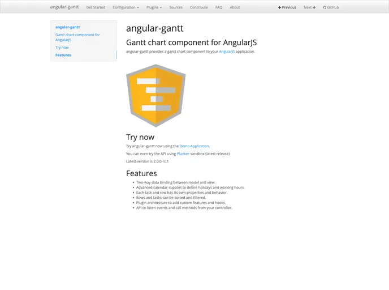Click the angular-gantt brand in navbar
Image resolution: width=389 pixels, height=290 pixels.
[64, 7]
